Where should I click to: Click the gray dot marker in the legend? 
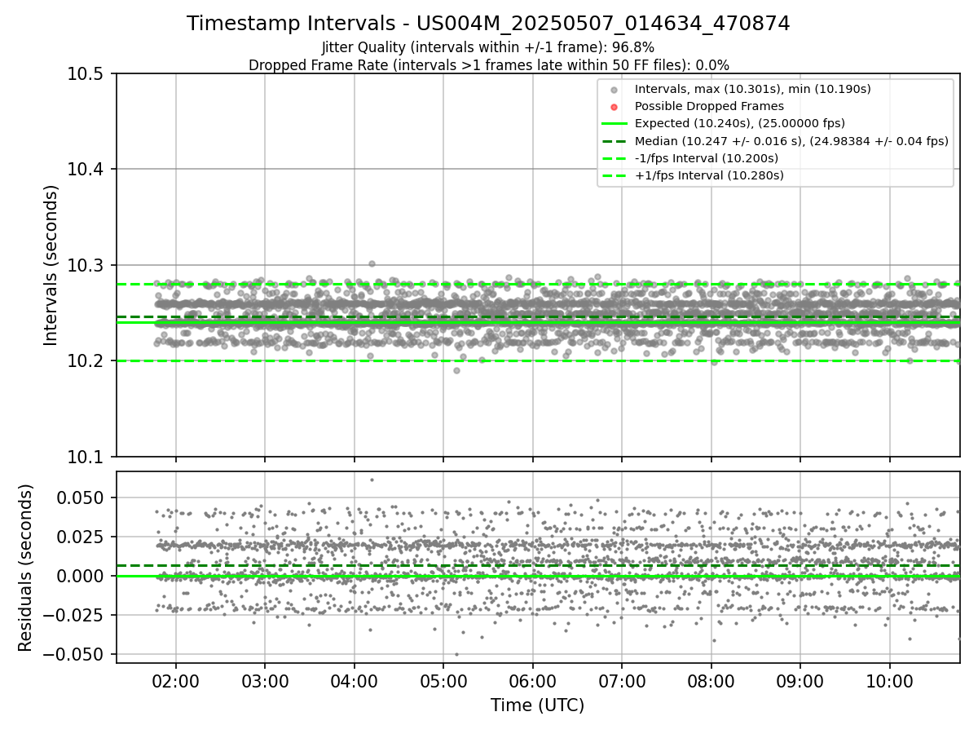[x=615, y=90]
